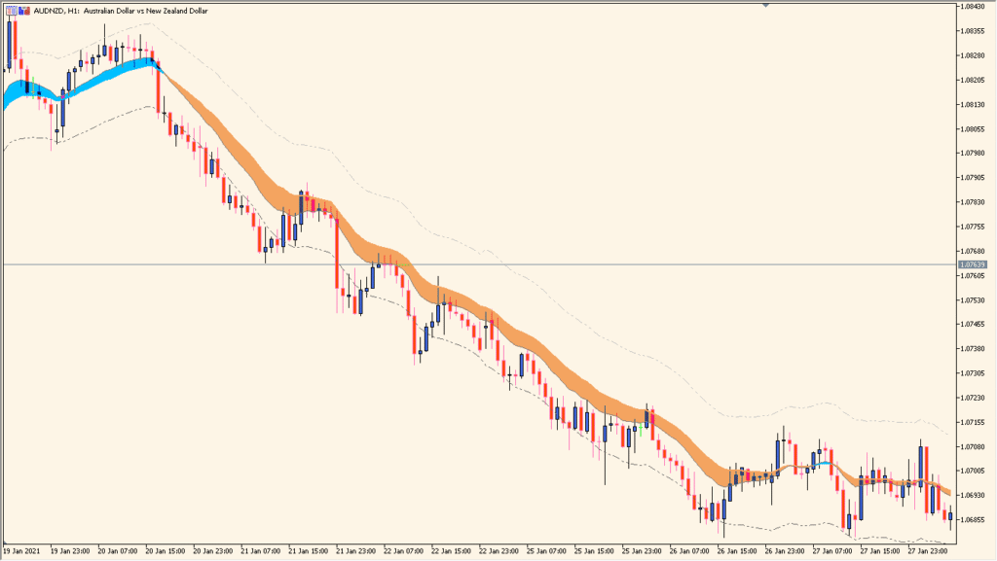Click the 1.07980 price scale label

[973, 153]
